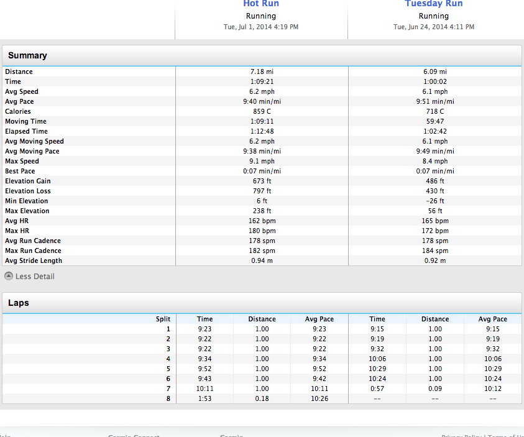
Task: Click the Avg Stride Length row label
Action: (x=34, y=261)
